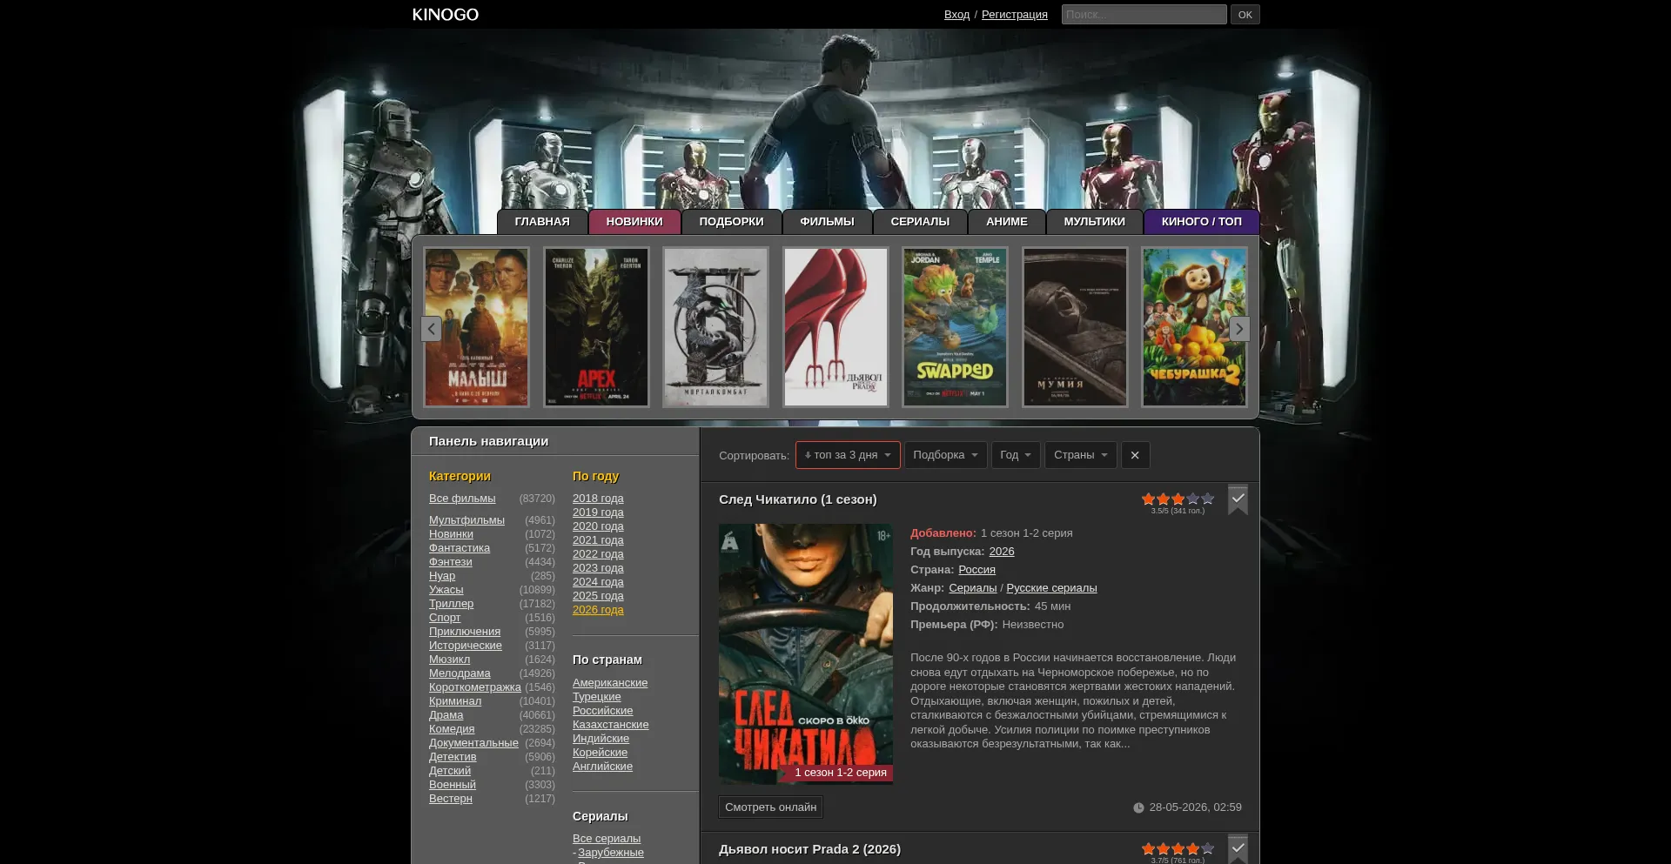Expand the Страны filter dropdown
The width and height of the screenshot is (1671, 864).
tap(1081, 455)
